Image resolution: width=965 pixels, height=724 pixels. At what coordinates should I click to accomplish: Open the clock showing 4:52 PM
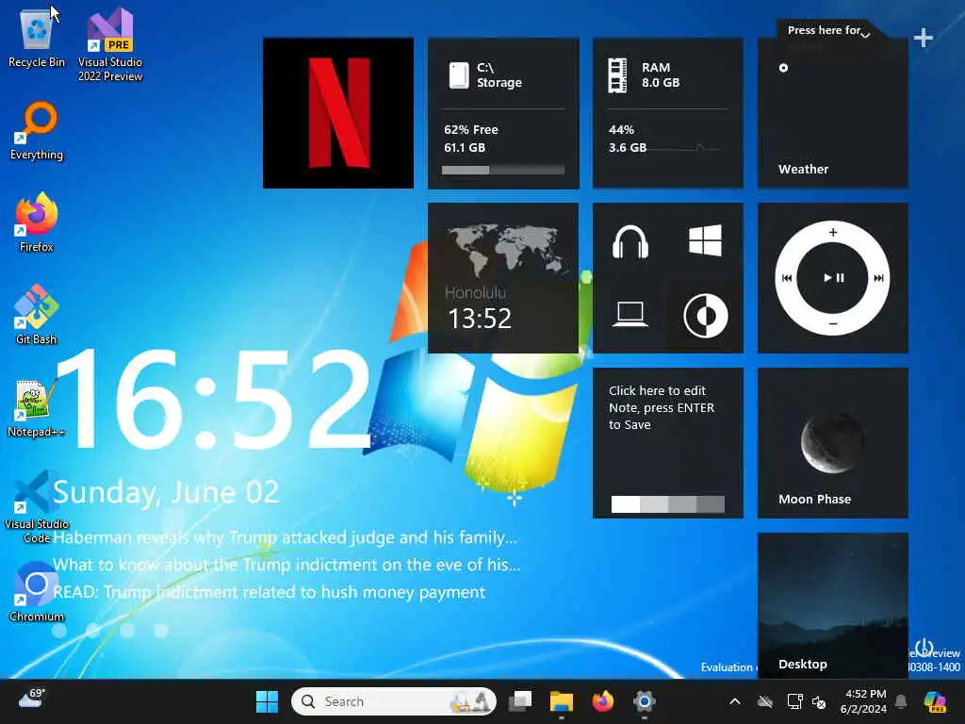[x=863, y=701]
